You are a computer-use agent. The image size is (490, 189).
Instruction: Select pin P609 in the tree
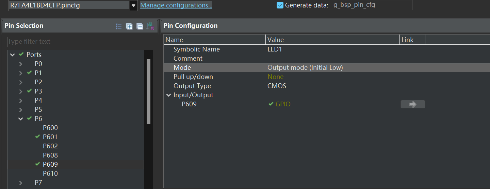50,165
